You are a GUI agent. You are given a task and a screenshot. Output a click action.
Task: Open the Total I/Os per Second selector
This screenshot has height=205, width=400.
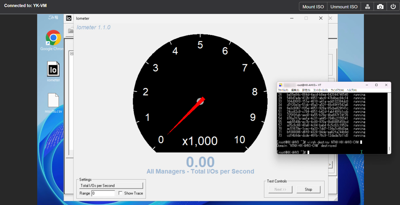point(111,186)
